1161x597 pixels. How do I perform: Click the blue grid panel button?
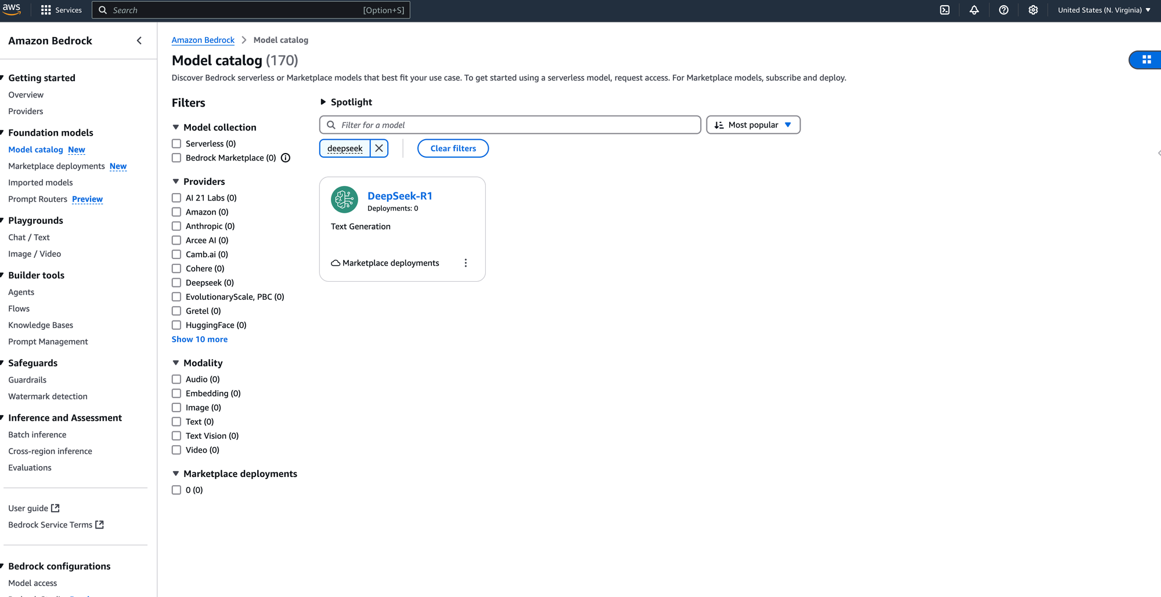1146,60
